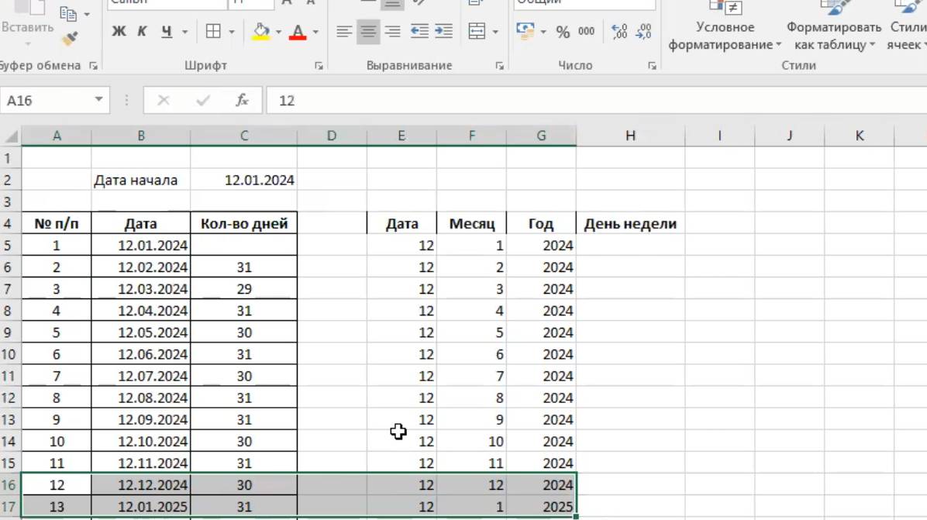This screenshot has width=927, height=520.
Task: Align text right
Action: point(392,31)
